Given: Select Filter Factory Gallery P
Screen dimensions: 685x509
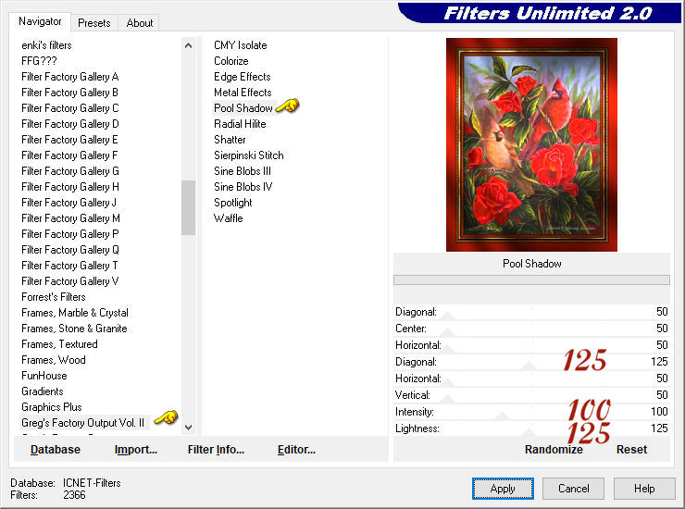Looking at the screenshot, I should point(70,234).
